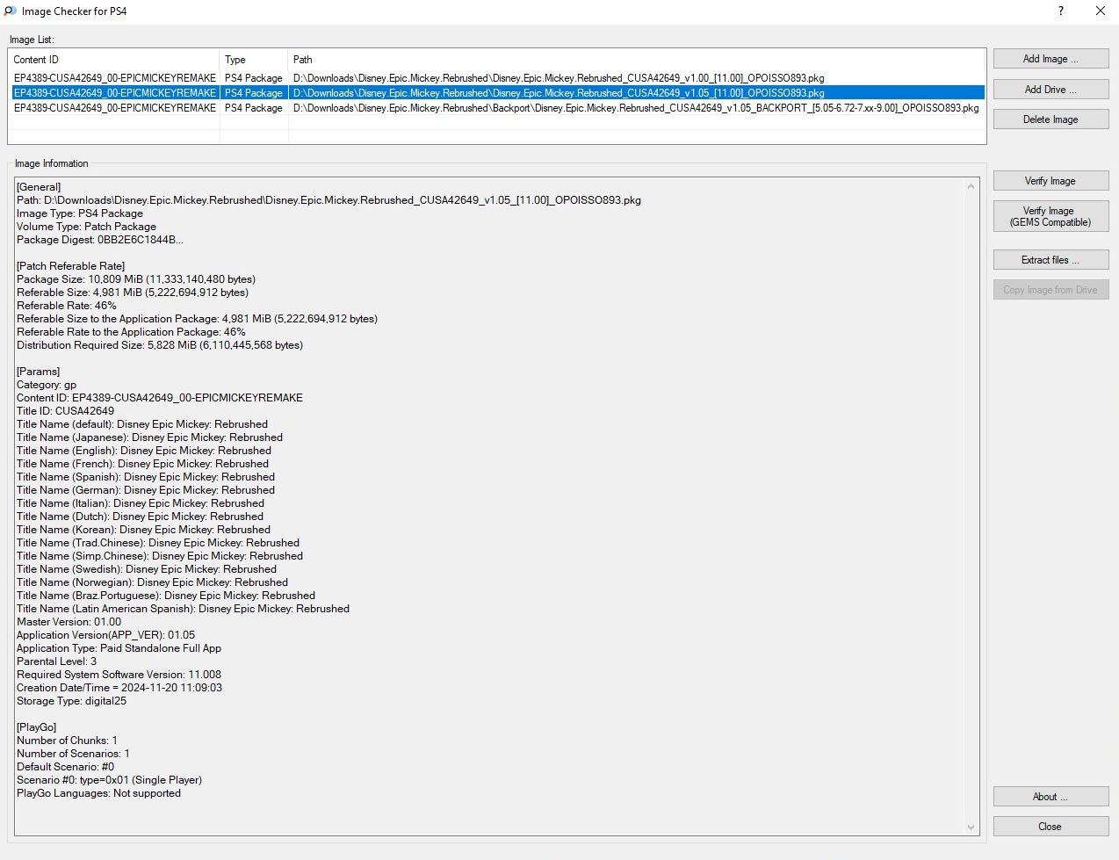Delete the selected image
Screen dimensions: 1119x860
[x=1050, y=119]
